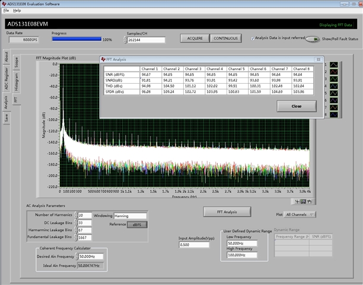The width and height of the screenshot is (363, 285).
Task: Click the Input Amplitude(Vpp) field
Action: pos(194,245)
